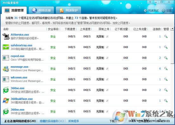Viewport: 175px width, 125px height.
Task: Click the manage magnifier for wlcomm.exe
Action: click(166, 79)
